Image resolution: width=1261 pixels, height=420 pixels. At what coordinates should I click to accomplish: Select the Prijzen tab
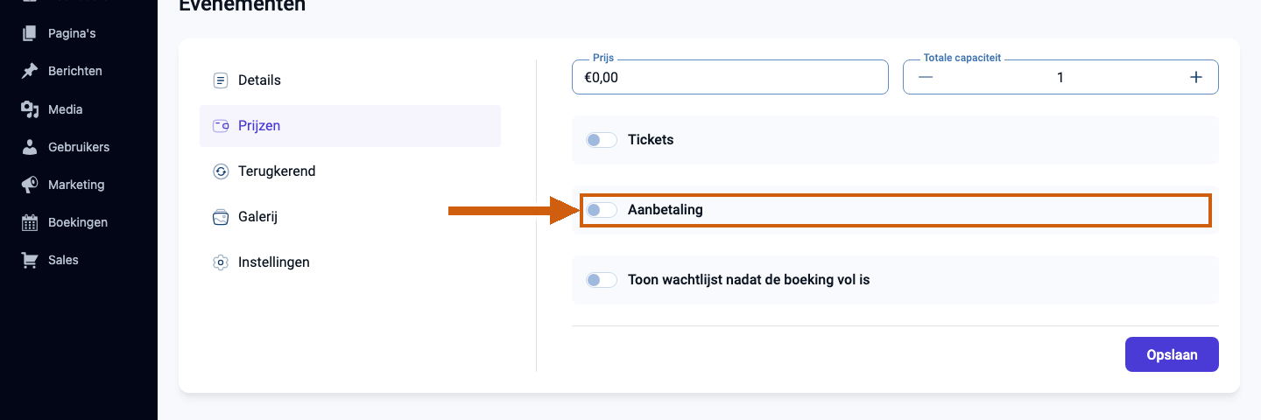(350, 126)
